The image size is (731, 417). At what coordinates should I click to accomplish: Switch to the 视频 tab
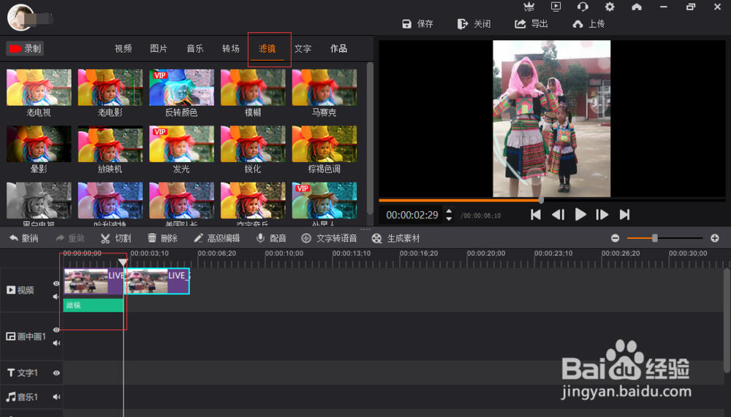point(123,48)
